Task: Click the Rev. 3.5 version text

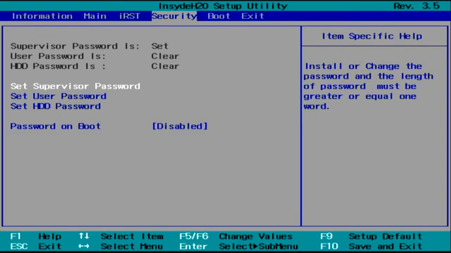Action: (416, 6)
